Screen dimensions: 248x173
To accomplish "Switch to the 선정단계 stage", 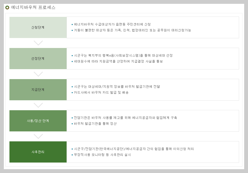I will (x=38, y=58).
